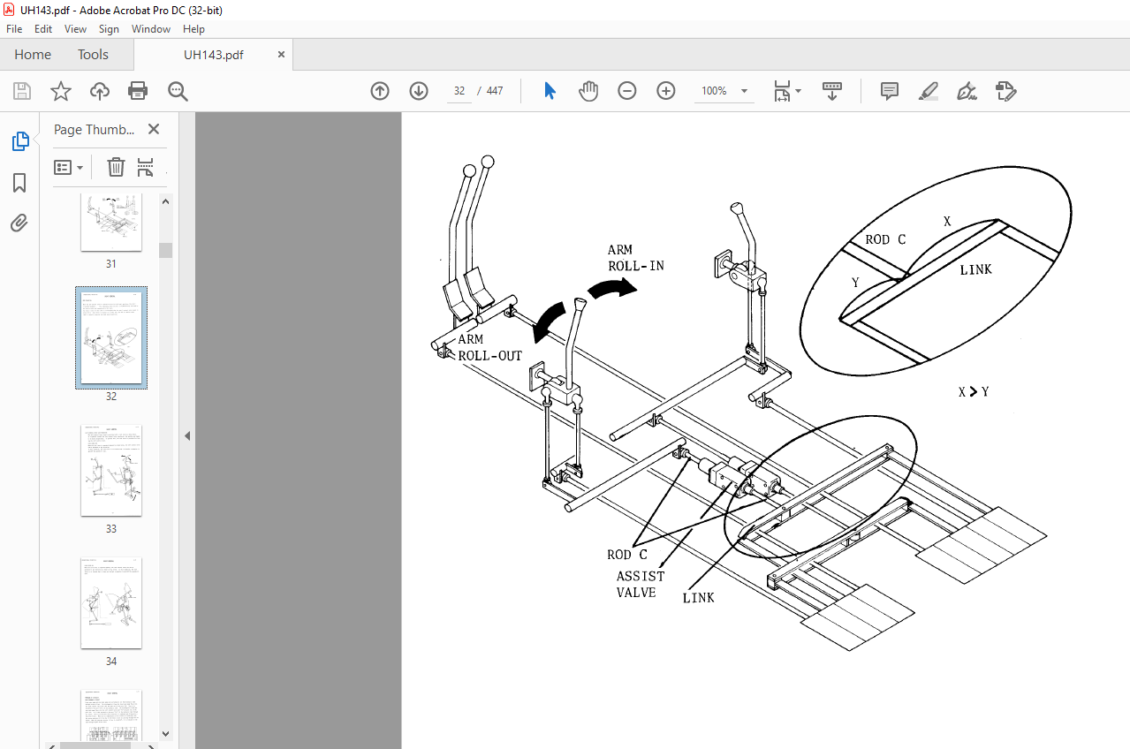The width and height of the screenshot is (1130, 749).
Task: Open the Sign menu
Action: pyautogui.click(x=109, y=29)
